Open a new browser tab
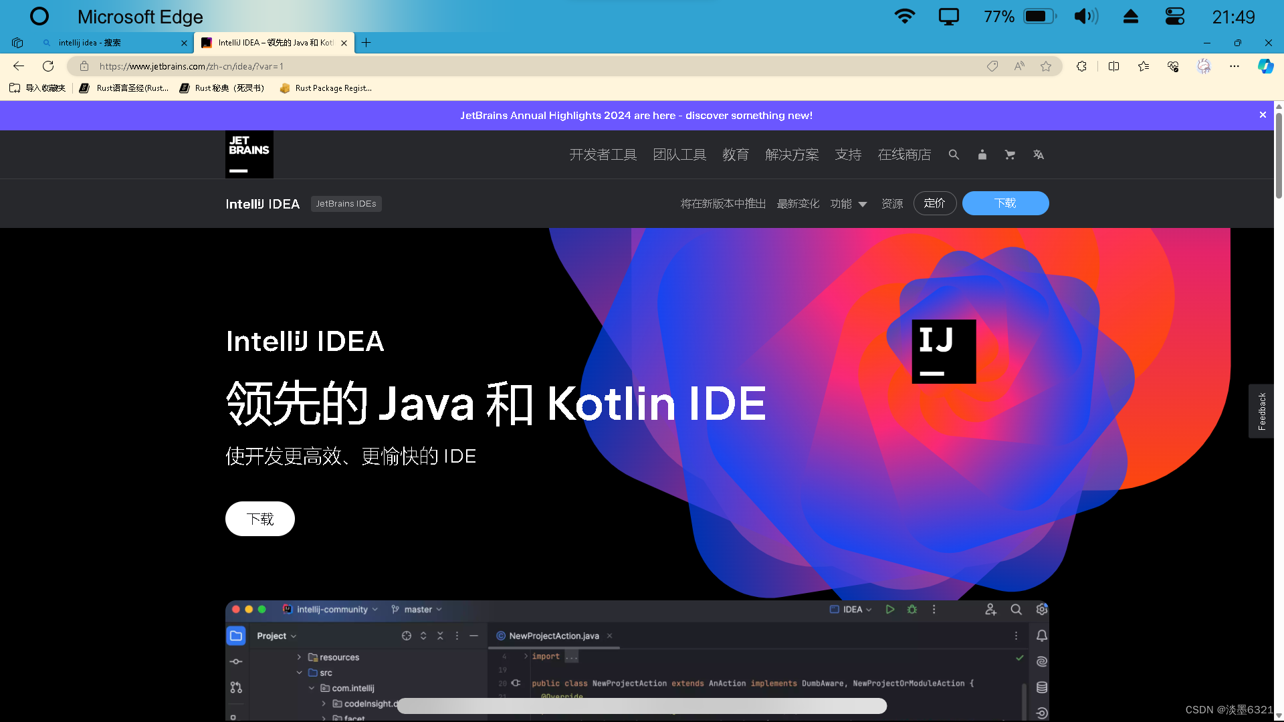The height and width of the screenshot is (722, 1284). 366,43
